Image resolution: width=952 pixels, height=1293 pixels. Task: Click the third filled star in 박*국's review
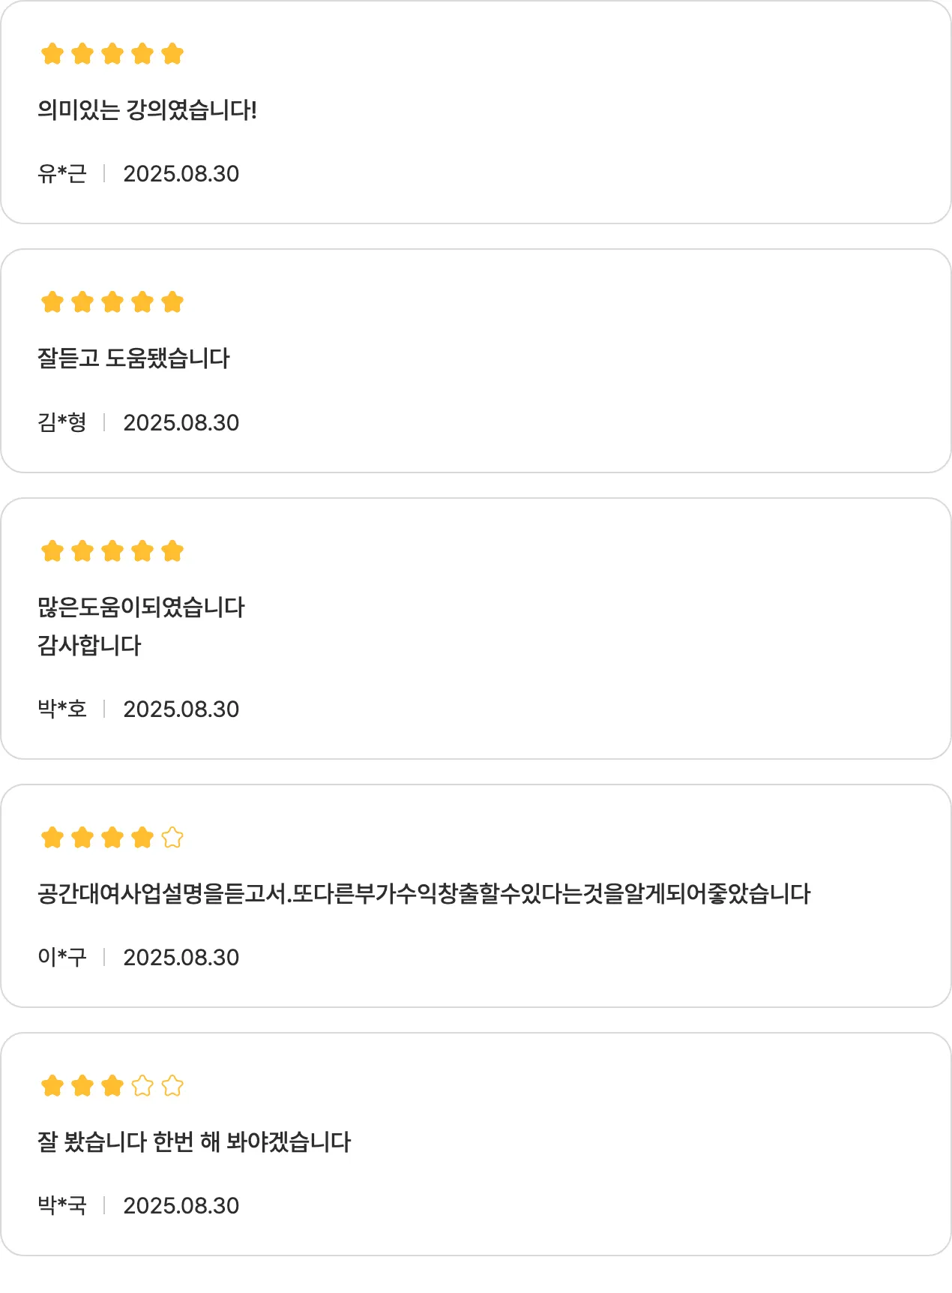[x=112, y=1085]
